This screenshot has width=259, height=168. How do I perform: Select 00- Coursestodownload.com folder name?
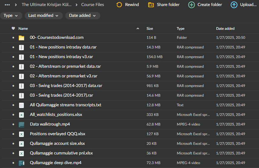[x=57, y=37]
